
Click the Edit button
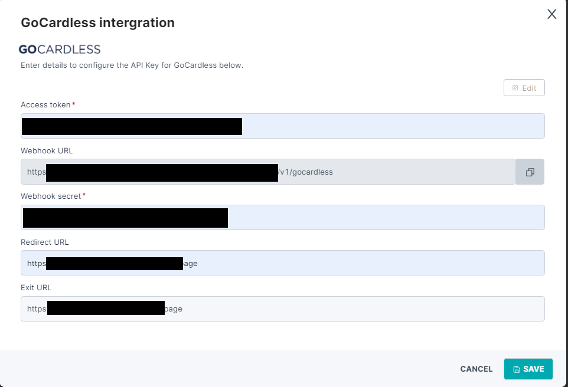(x=524, y=88)
